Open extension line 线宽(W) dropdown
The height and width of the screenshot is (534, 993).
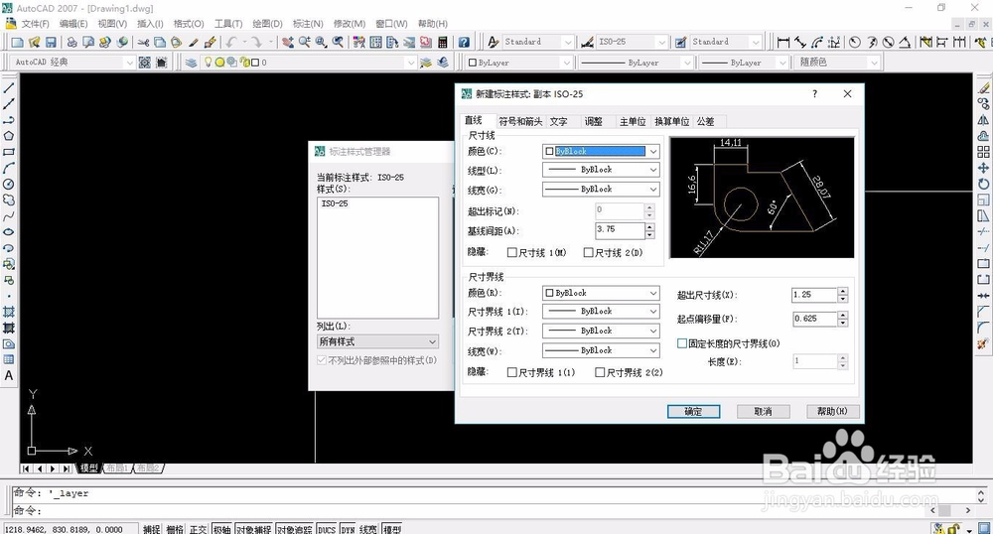(601, 350)
